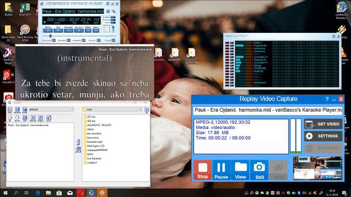Rename the playlist with Rename icon
The width and height of the screenshot is (351, 197).
tap(17, 109)
